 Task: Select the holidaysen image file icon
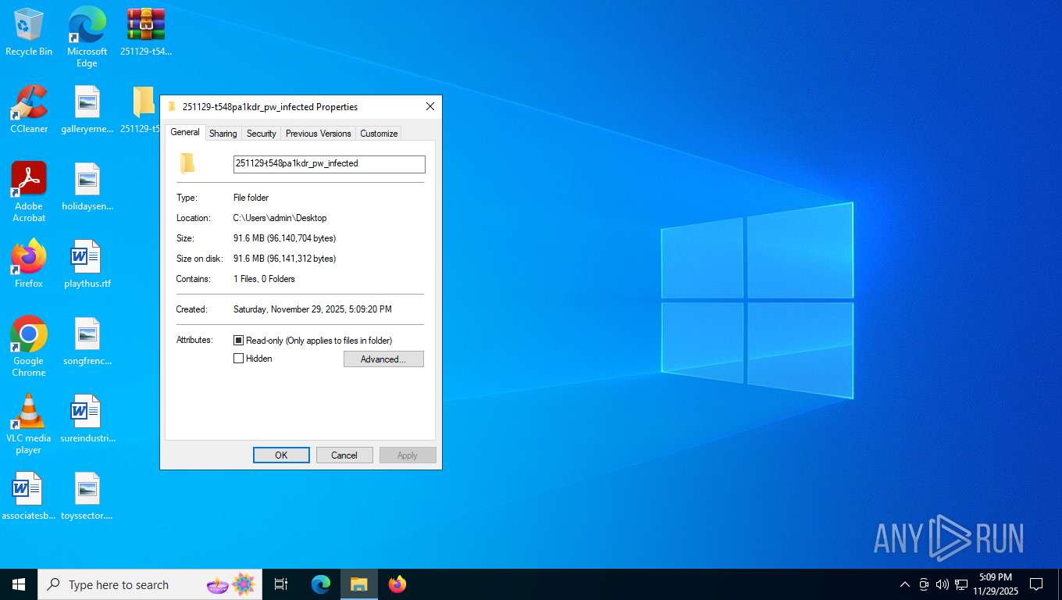click(x=87, y=187)
